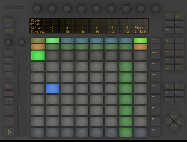Click the down arrow of the D-pad
187x142 pixels.
174,127
